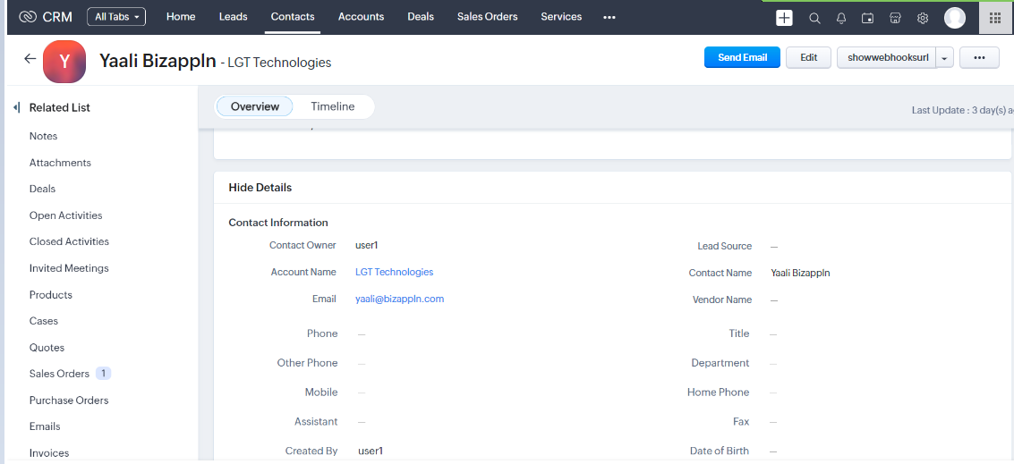The height and width of the screenshot is (464, 1014).
Task: Click the Send Email button
Action: pyautogui.click(x=742, y=57)
